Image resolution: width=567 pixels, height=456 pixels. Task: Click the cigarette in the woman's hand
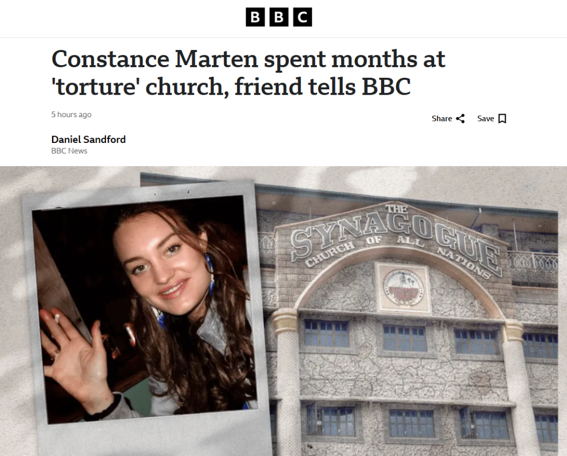point(57,317)
